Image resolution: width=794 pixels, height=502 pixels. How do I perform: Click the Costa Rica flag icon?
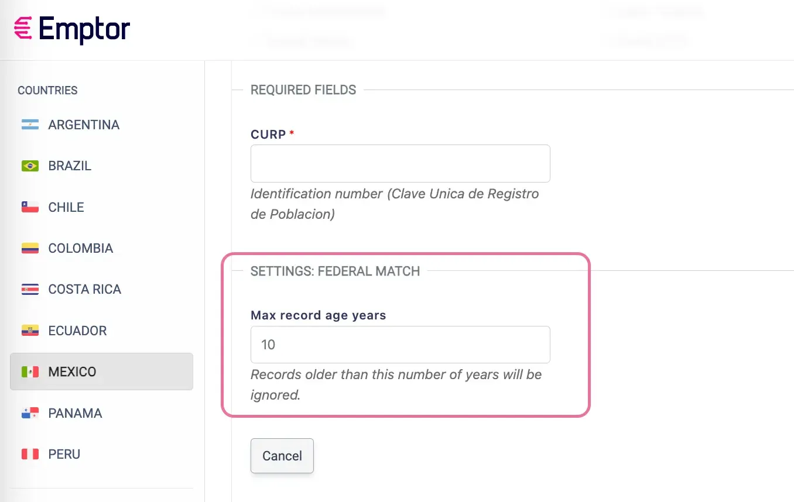tap(29, 289)
